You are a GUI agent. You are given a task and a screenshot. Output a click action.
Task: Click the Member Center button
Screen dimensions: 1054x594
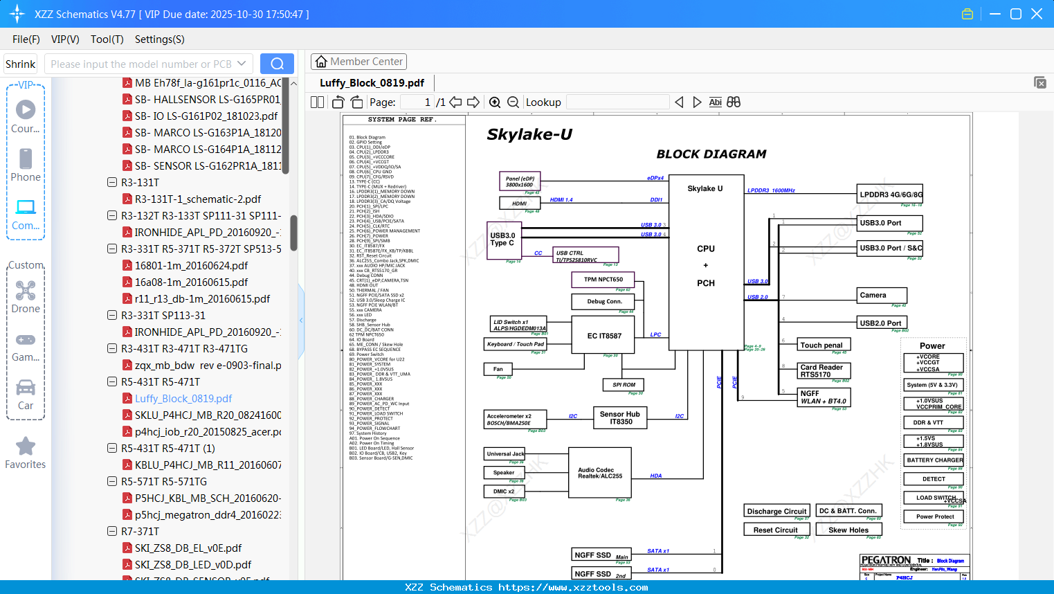358,62
